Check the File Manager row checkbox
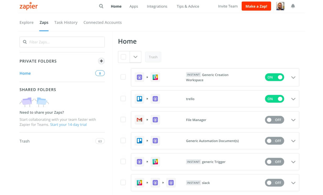This screenshot has width=323, height=195. pyautogui.click(x=123, y=120)
